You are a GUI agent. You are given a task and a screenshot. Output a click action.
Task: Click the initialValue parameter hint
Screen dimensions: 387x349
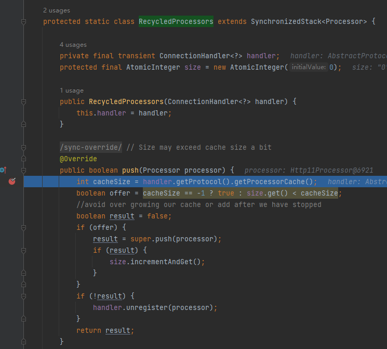(309, 67)
